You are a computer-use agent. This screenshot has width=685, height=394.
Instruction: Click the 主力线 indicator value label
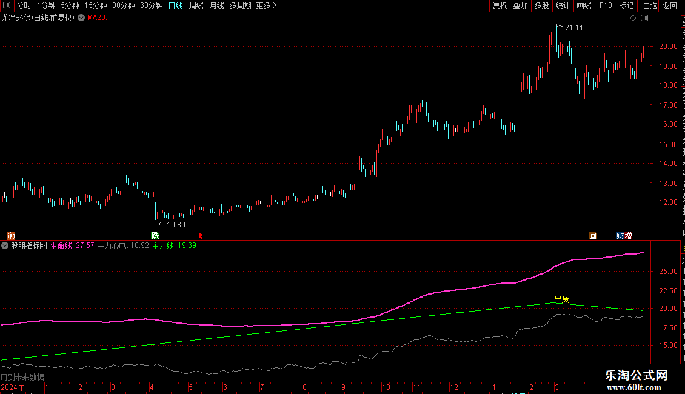point(174,246)
